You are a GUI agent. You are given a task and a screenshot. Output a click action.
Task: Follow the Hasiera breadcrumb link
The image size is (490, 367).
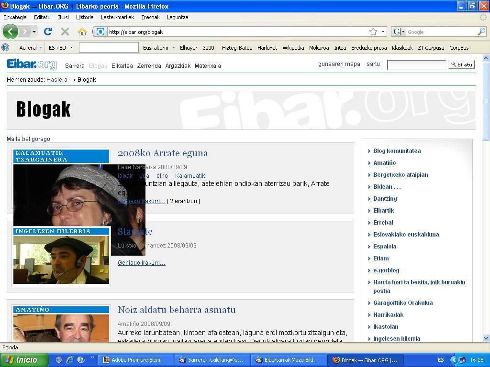click(57, 80)
